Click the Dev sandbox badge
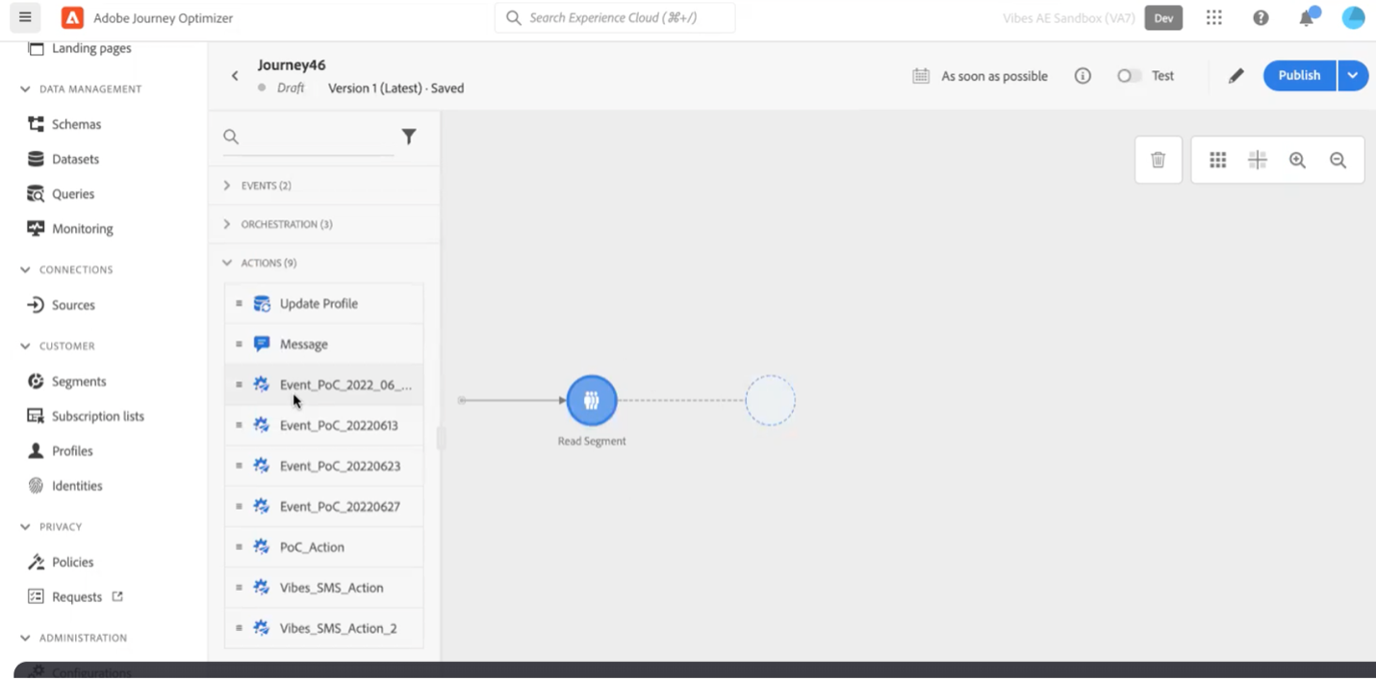The width and height of the screenshot is (1376, 681). pos(1163,17)
